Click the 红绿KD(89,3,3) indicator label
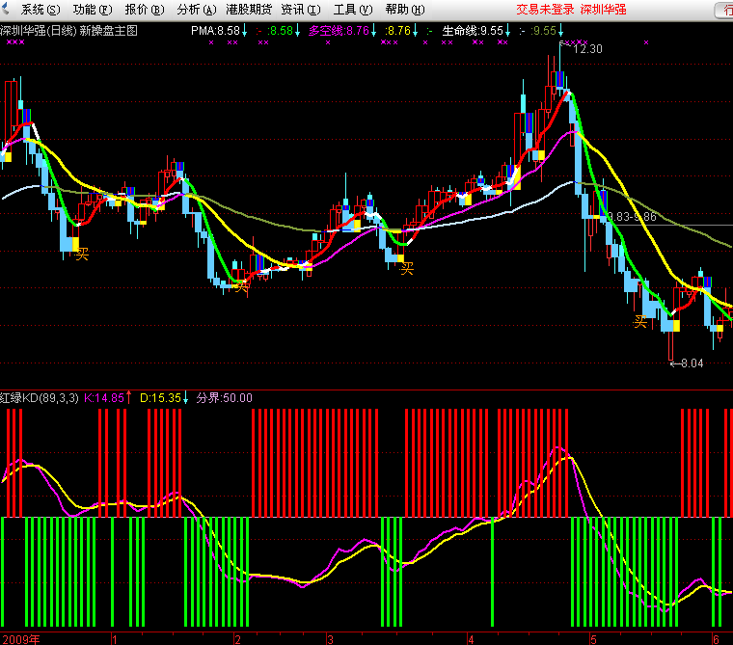 40,397
